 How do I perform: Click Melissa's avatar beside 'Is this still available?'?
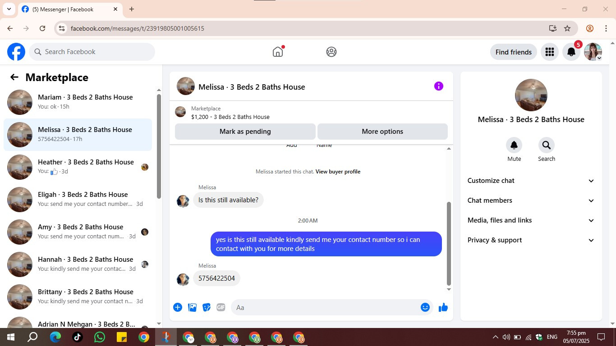[x=183, y=201]
